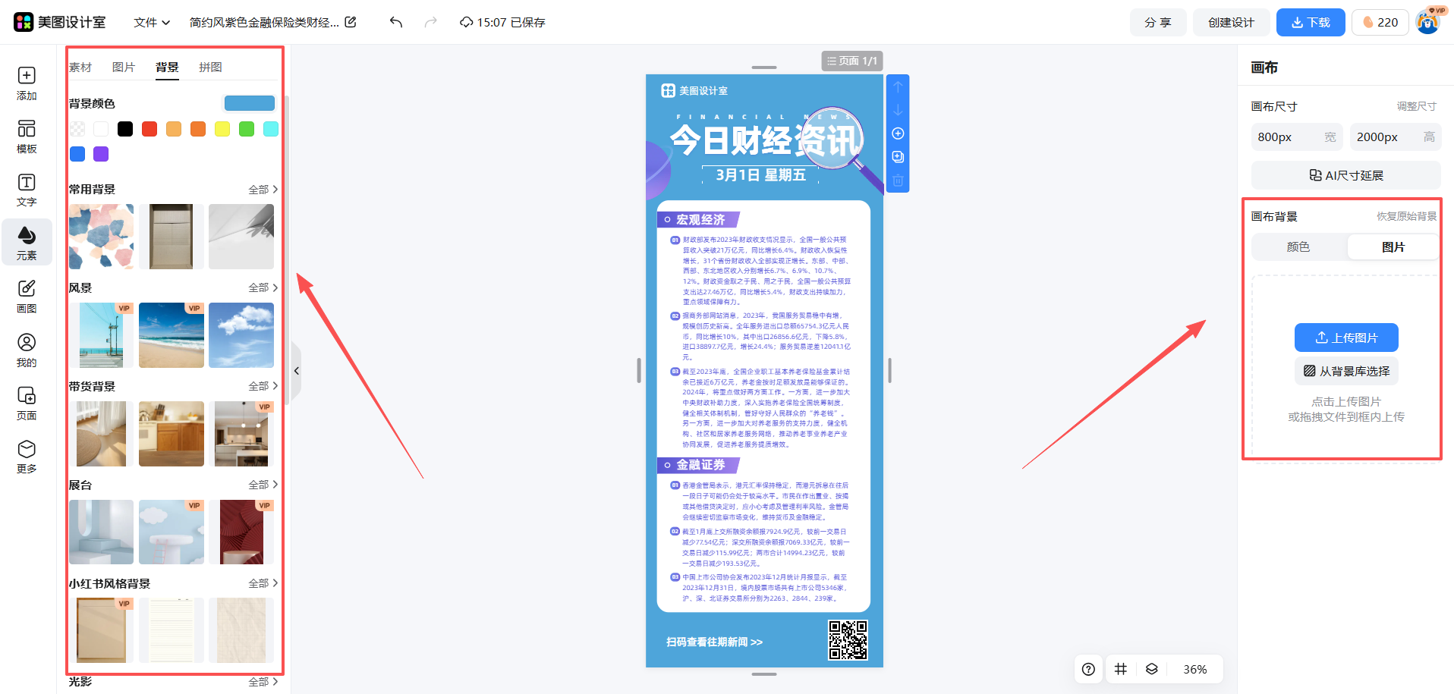Switch to the 素材 tab
The image size is (1454, 694).
coord(80,68)
